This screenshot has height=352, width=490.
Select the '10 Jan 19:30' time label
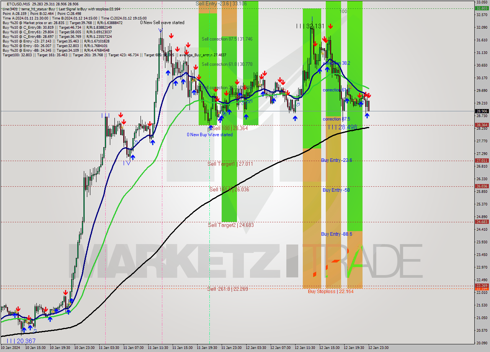click(60, 348)
